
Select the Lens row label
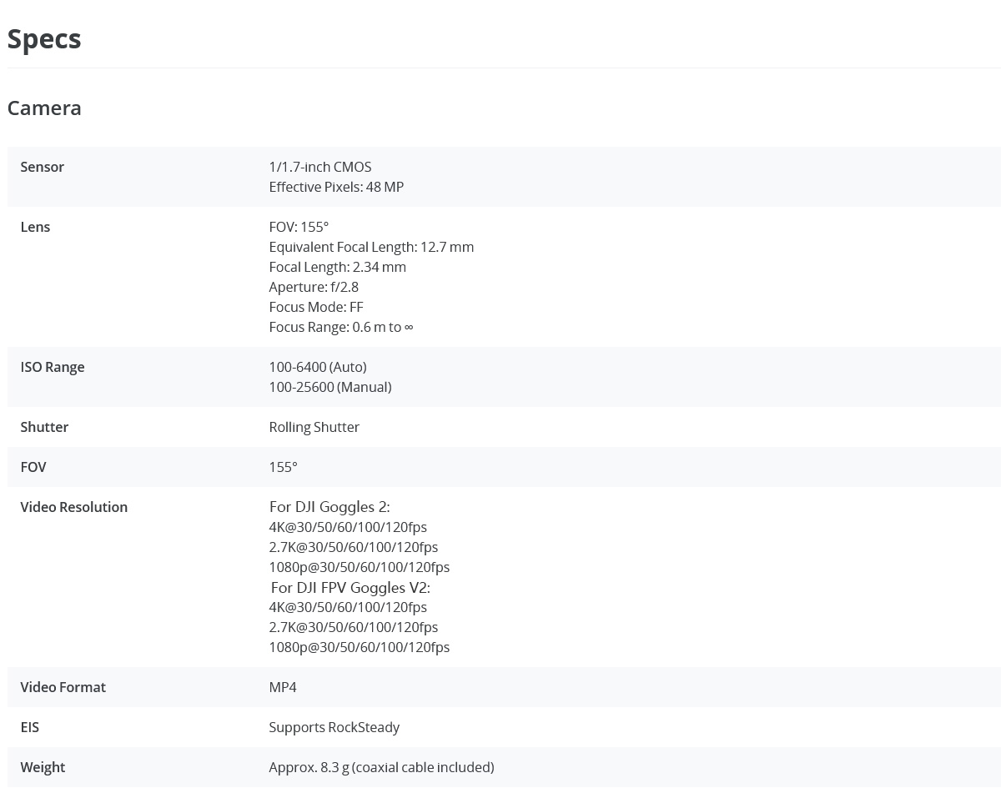(x=35, y=227)
